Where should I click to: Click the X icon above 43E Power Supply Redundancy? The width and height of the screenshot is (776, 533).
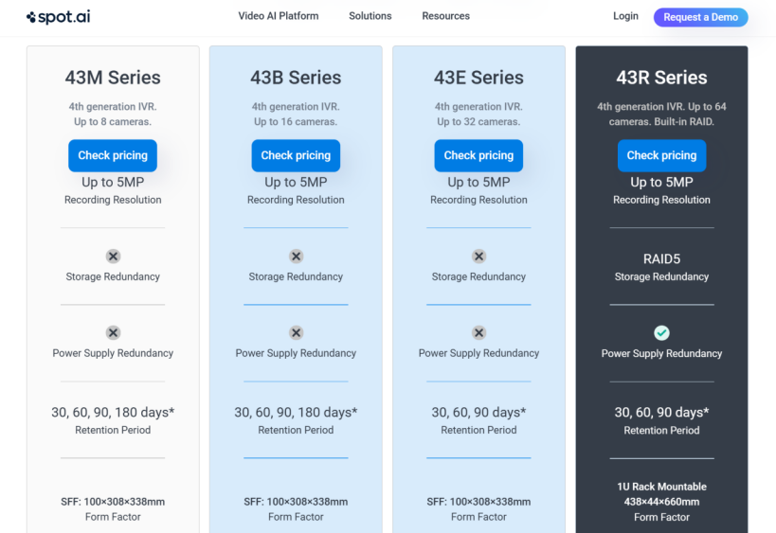point(478,332)
